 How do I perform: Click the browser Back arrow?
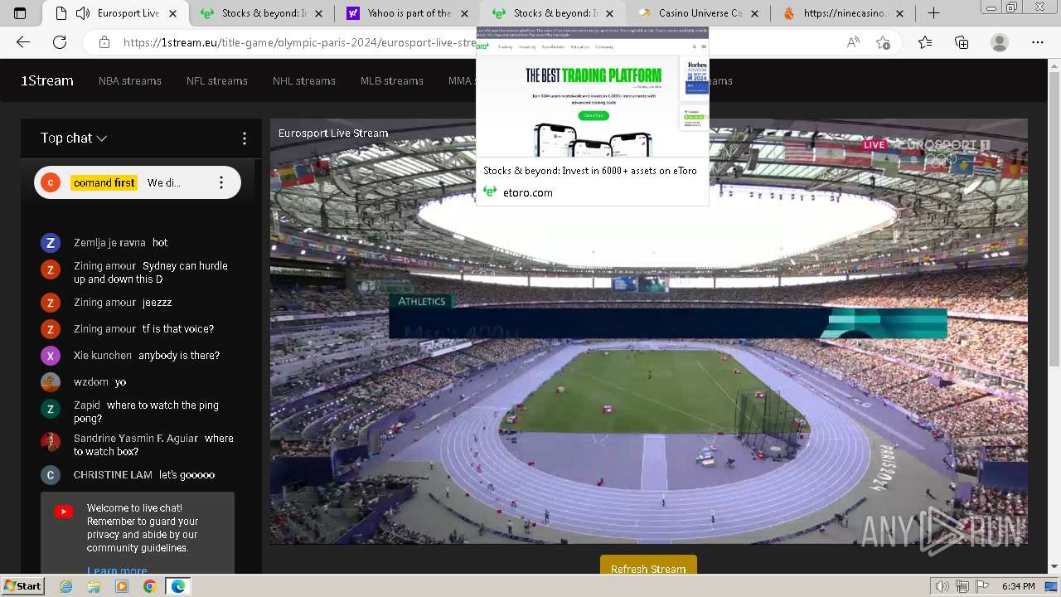(23, 42)
